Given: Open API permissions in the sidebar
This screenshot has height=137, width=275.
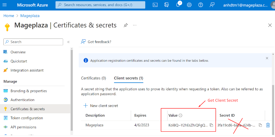Looking at the screenshot, I should pyautogui.click(x=23, y=127).
